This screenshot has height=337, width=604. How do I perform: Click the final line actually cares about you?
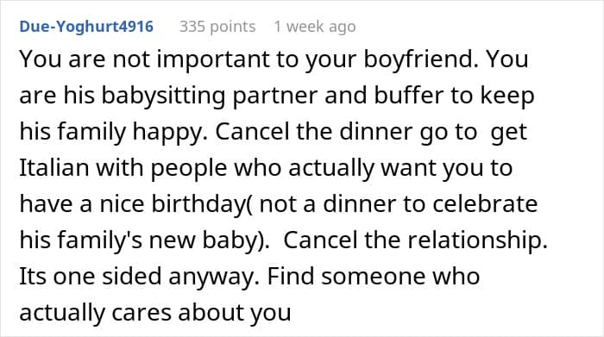155,313
